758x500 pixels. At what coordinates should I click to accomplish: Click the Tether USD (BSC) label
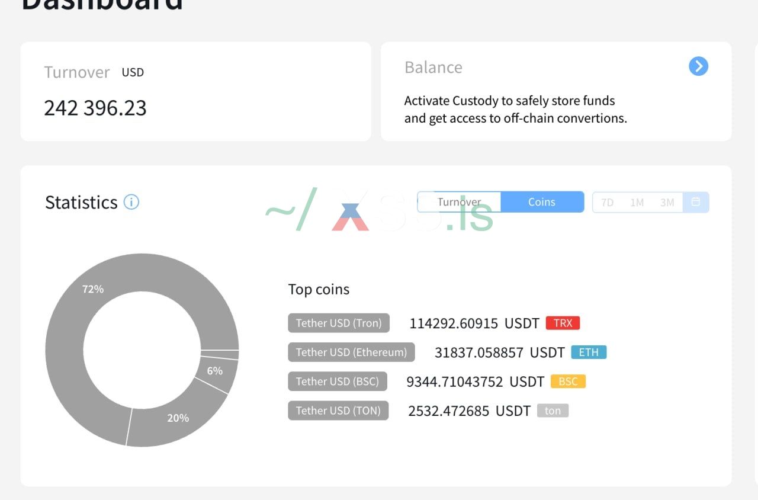(338, 382)
